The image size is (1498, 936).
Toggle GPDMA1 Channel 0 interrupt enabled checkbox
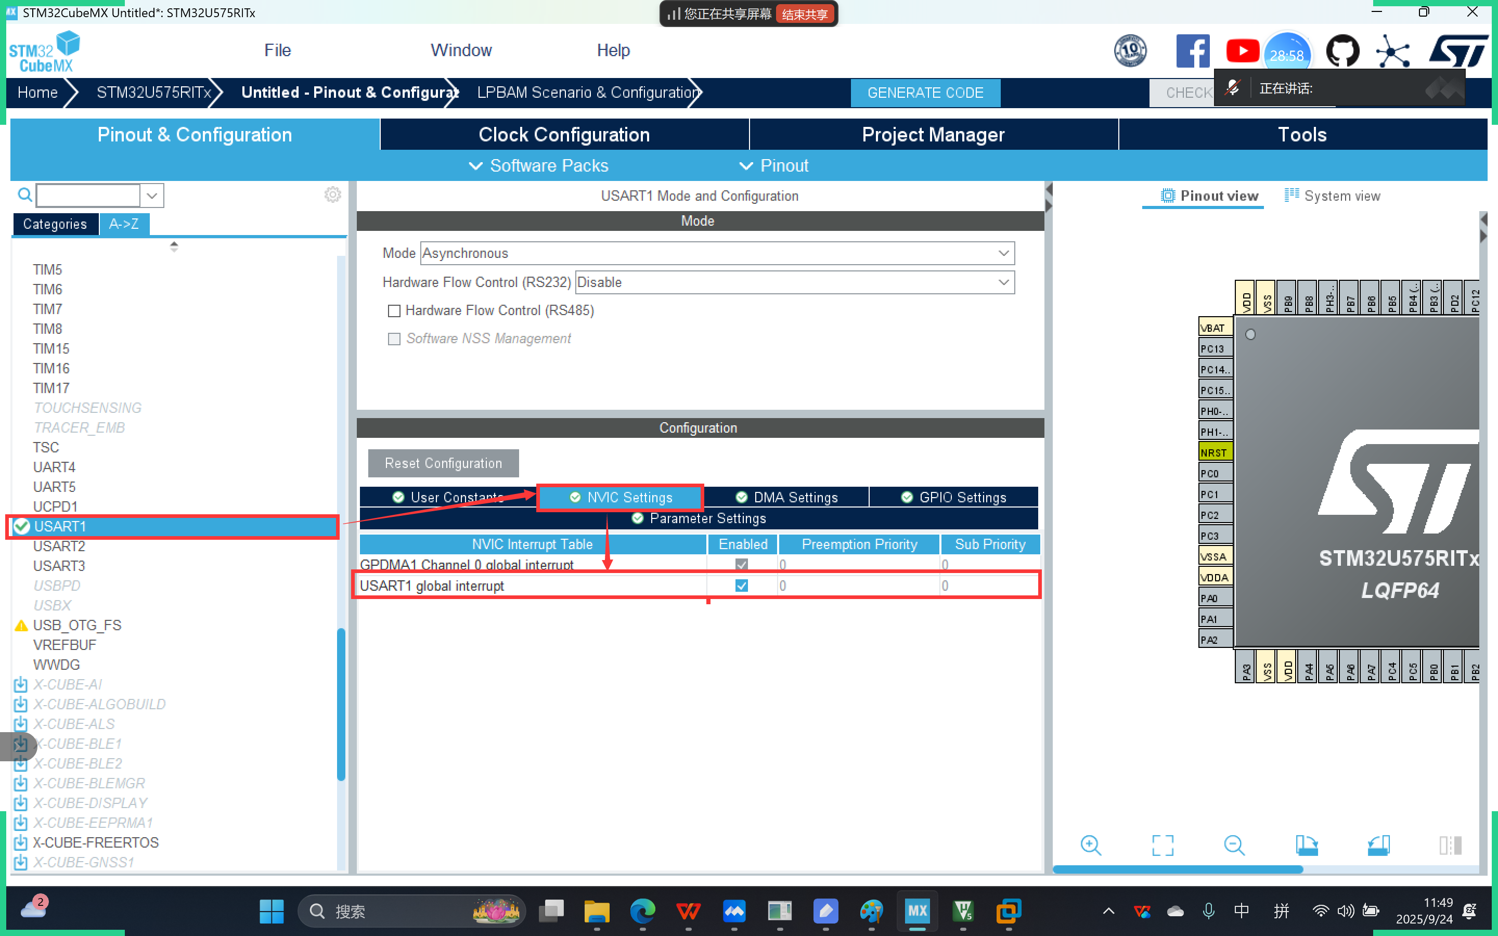click(741, 564)
